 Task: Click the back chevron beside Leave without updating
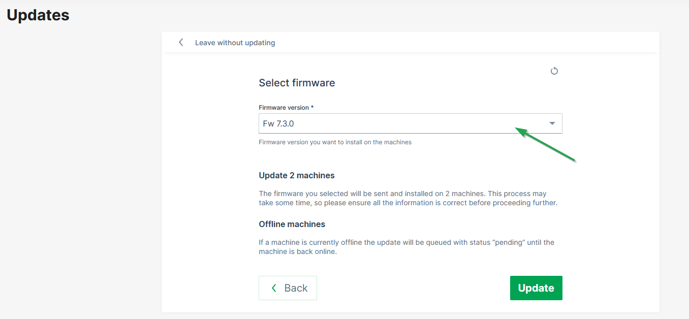coord(181,43)
